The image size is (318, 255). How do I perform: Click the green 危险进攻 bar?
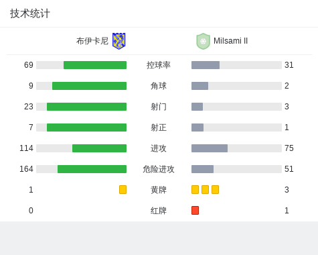coord(92,169)
